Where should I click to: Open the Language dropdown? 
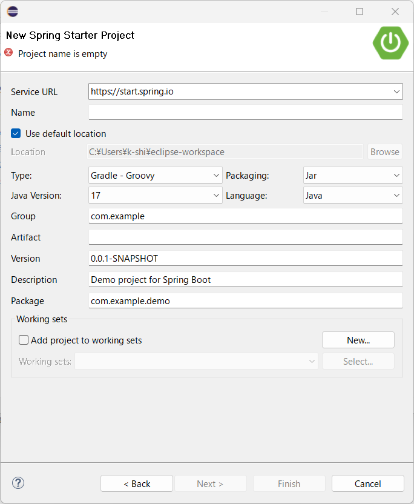pyautogui.click(x=396, y=196)
